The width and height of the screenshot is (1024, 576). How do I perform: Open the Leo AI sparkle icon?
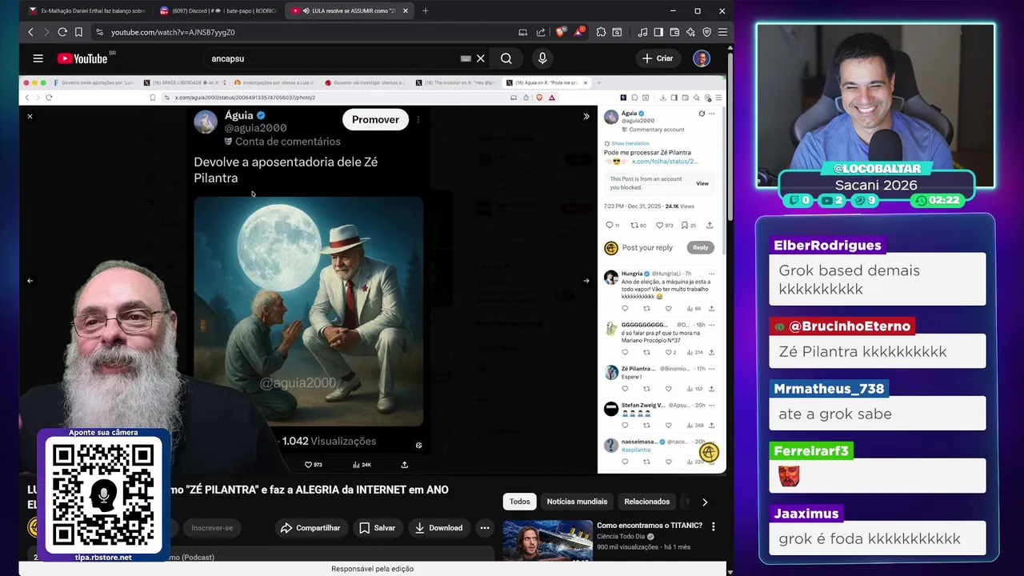(690, 32)
